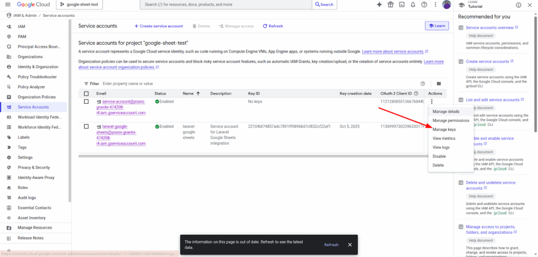
Task: Check the service-account row checkbox
Action: 87,102
